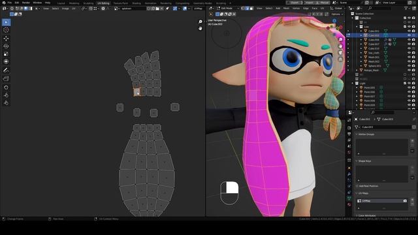This screenshot has width=418, height=235.
Task: Click the perspective/orthographic grid gizmo in viewport
Action: click(340, 59)
